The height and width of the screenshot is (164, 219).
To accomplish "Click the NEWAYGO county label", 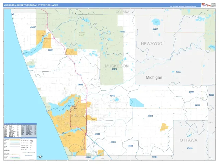I will [152, 44].
